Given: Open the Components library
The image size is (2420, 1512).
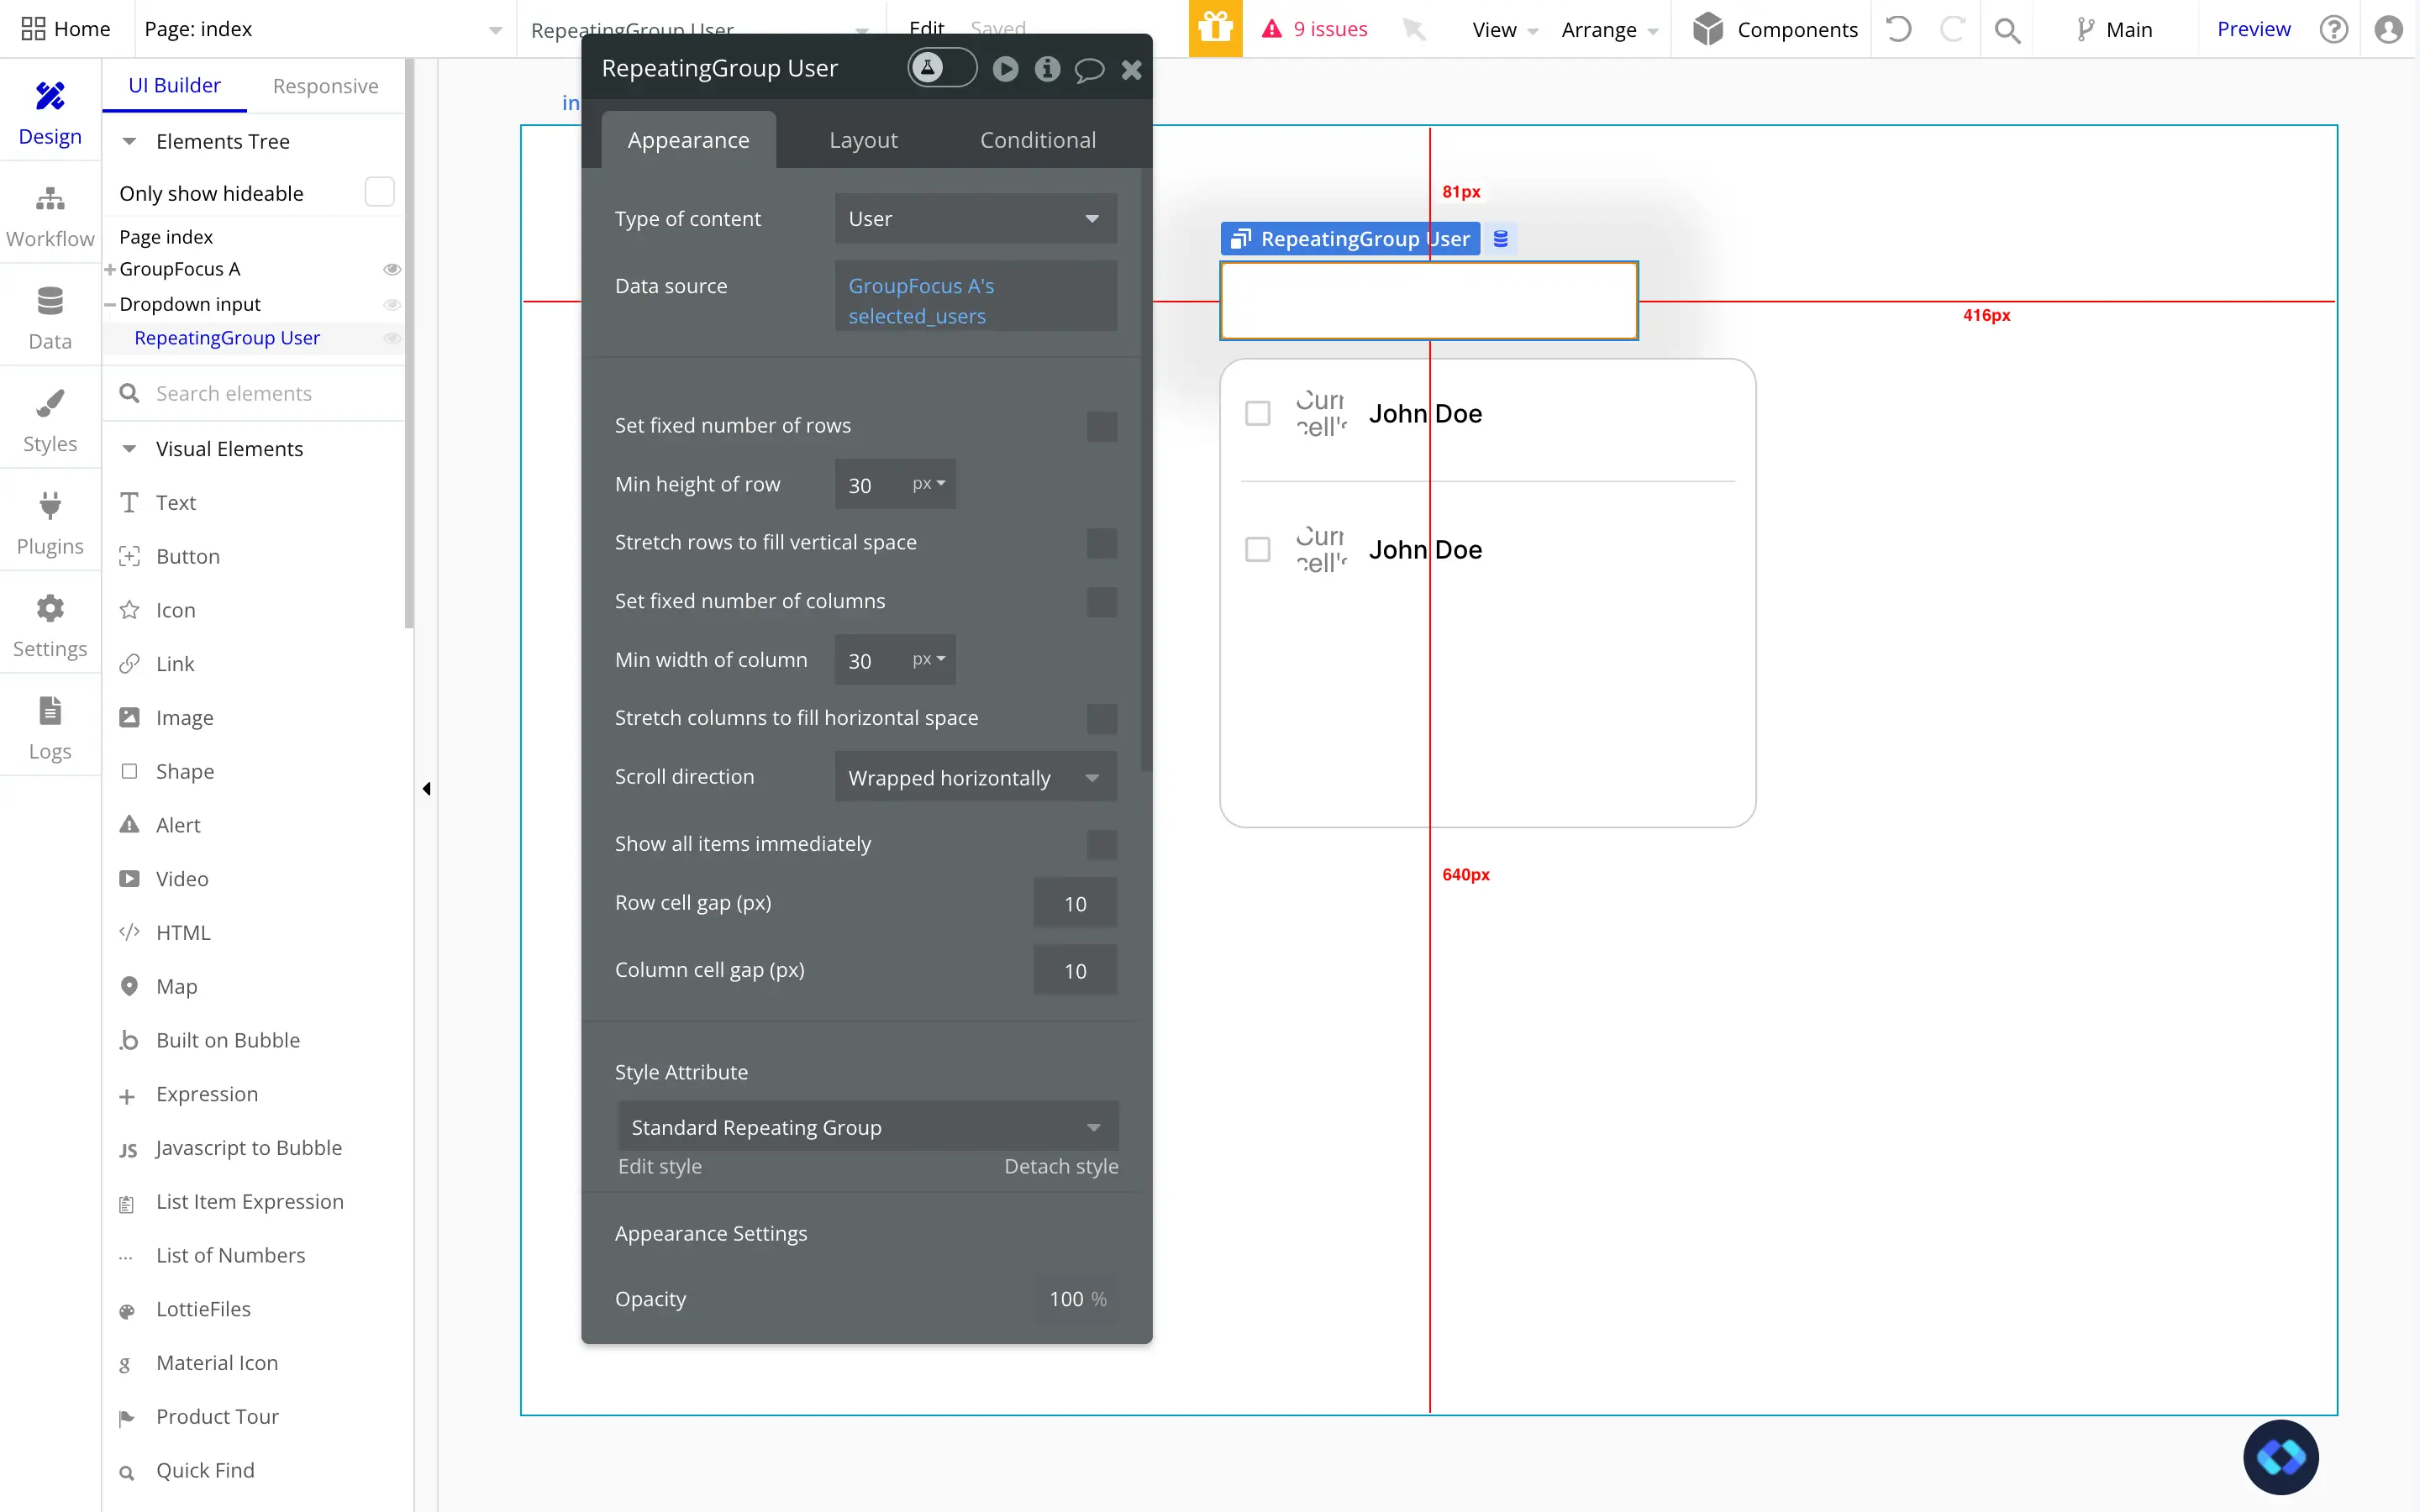Looking at the screenshot, I should click(x=1774, y=29).
